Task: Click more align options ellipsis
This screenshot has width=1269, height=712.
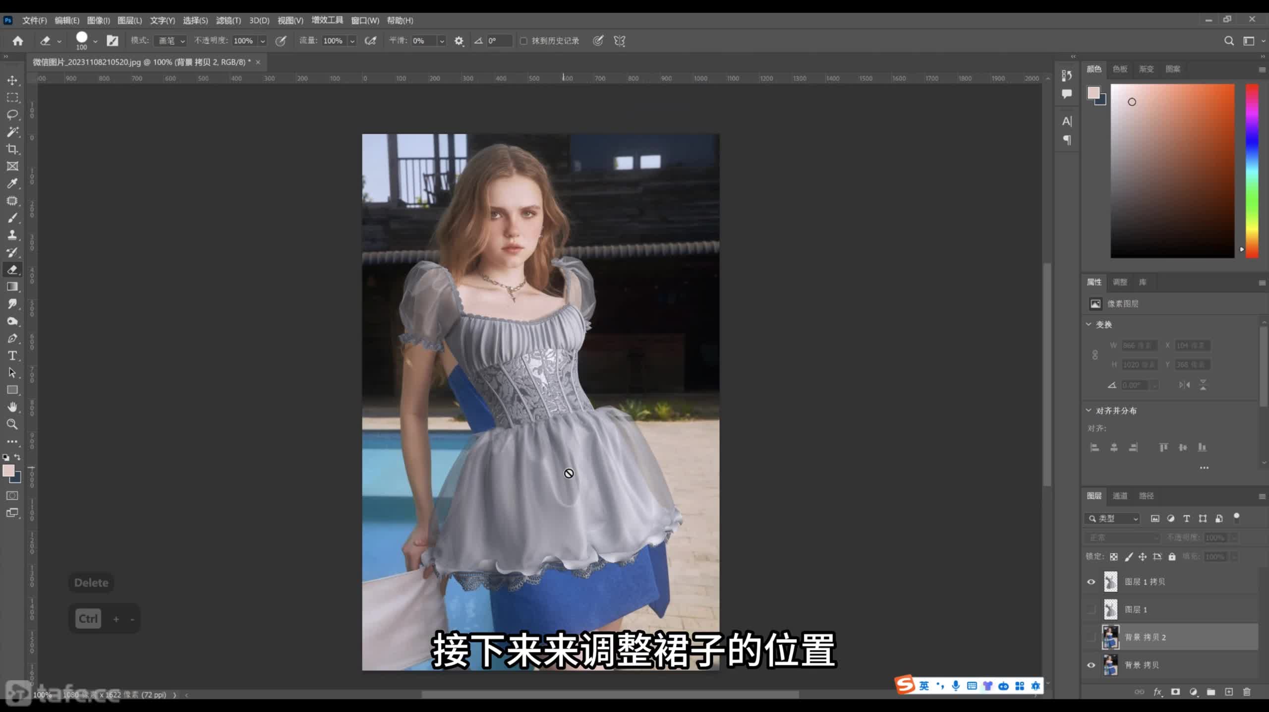Action: 1204,468
